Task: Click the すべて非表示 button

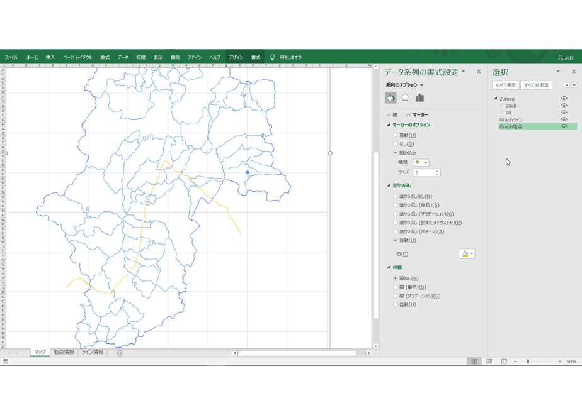Action: pyautogui.click(x=537, y=86)
